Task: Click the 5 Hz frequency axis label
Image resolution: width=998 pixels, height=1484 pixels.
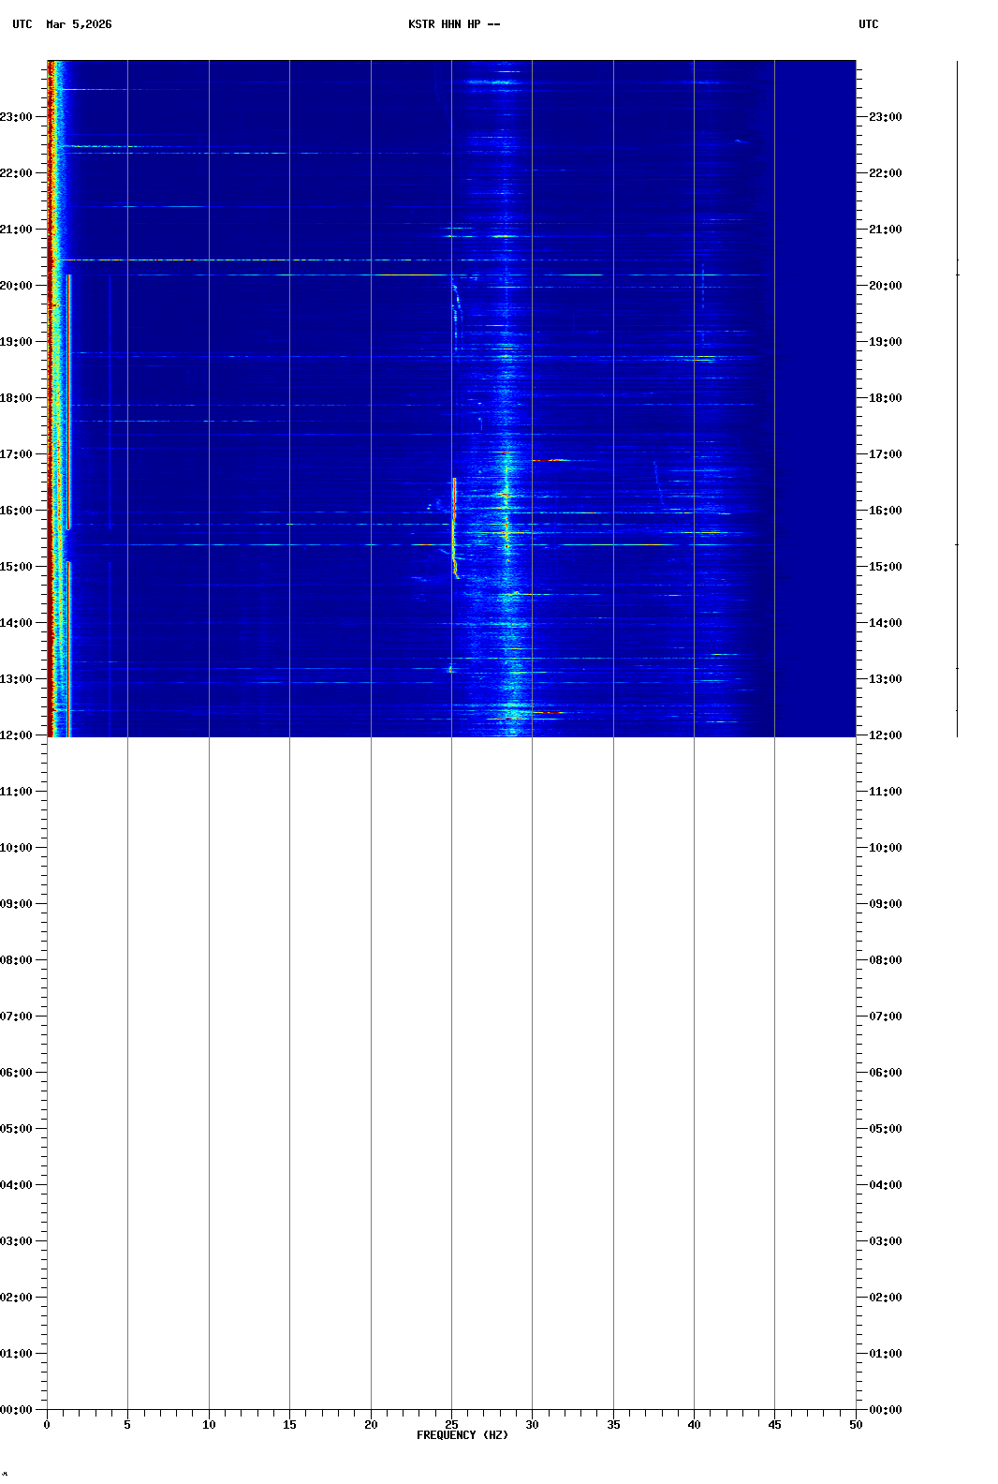Action: tap(127, 1425)
